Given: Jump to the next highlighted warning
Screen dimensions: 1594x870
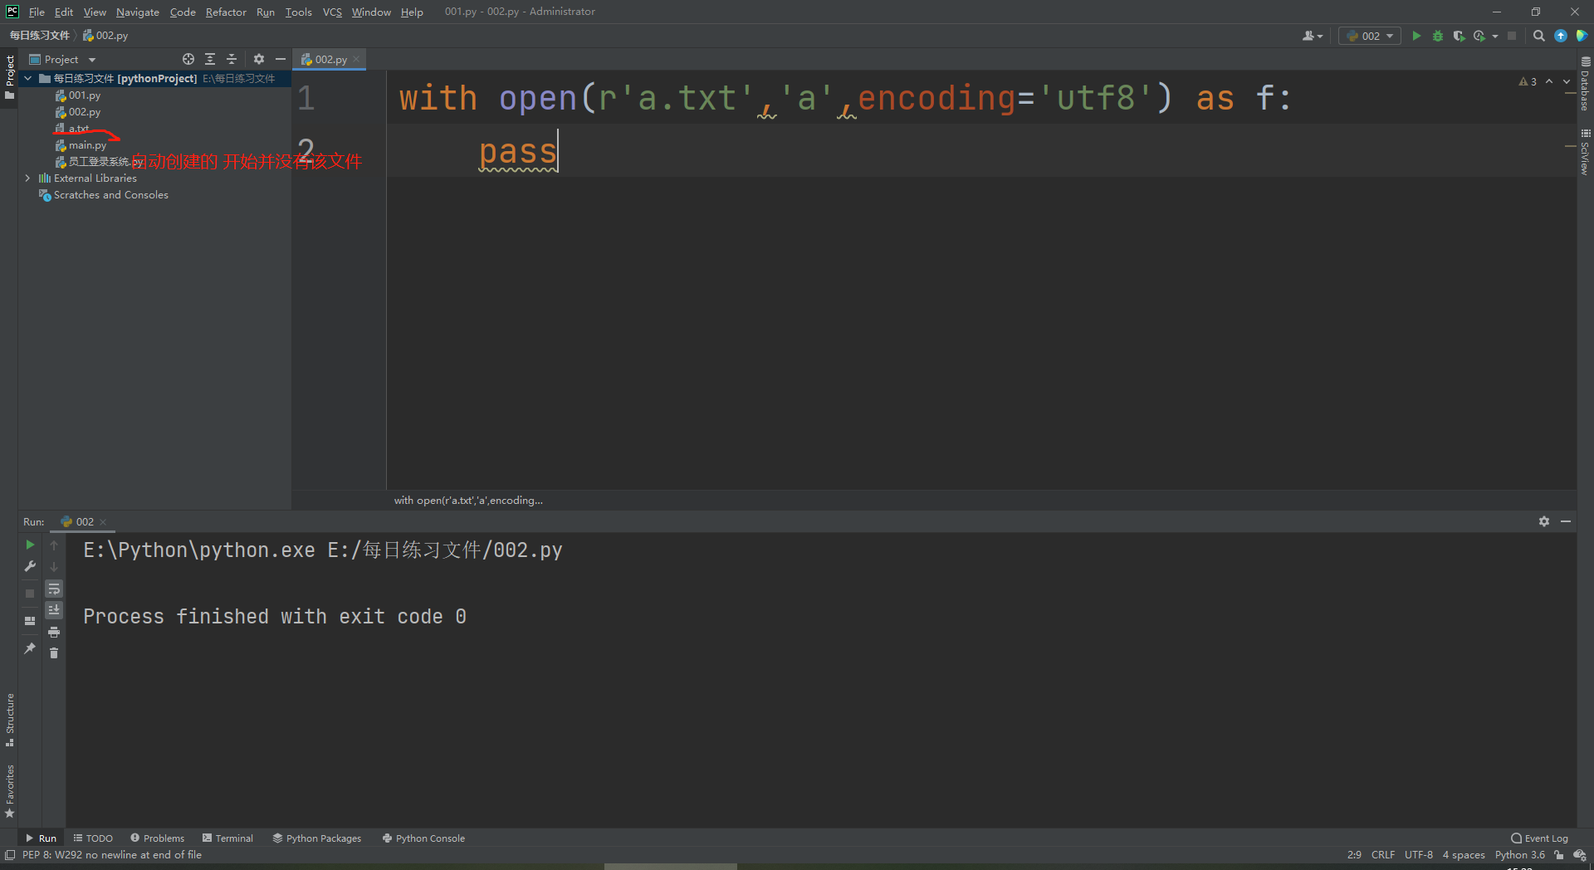Looking at the screenshot, I should [1567, 81].
